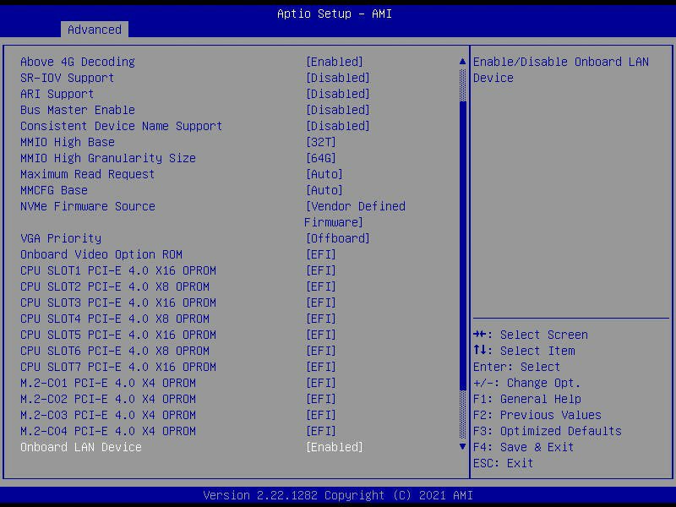The image size is (676, 507).
Task: Select the Bus Master Enable setting
Action: (x=78, y=110)
